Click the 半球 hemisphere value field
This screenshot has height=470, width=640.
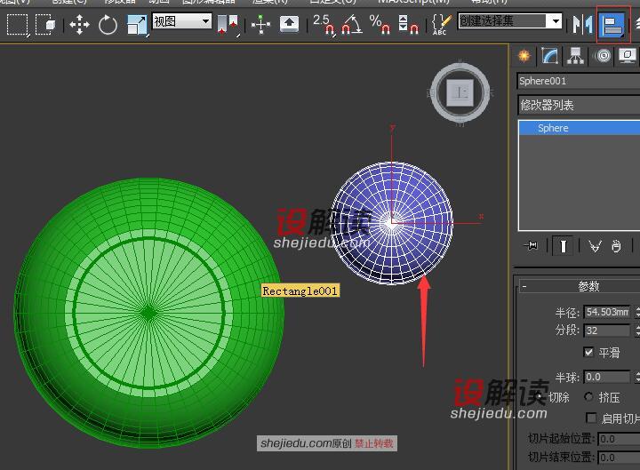pyautogui.click(x=607, y=377)
